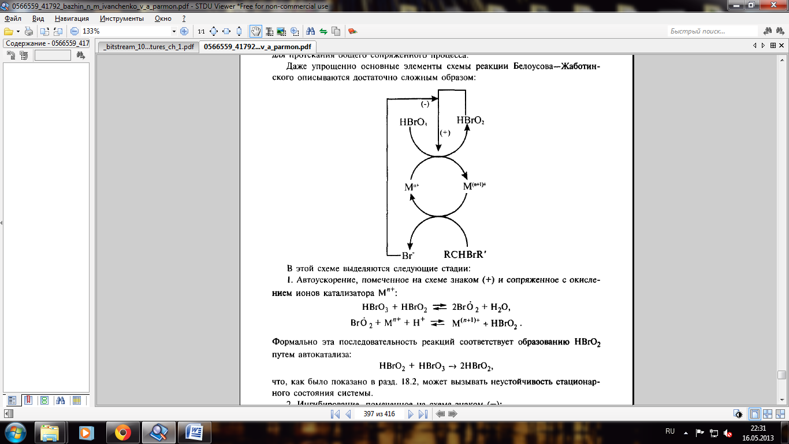
Task: Open the Инструменты menu
Action: click(x=121, y=18)
